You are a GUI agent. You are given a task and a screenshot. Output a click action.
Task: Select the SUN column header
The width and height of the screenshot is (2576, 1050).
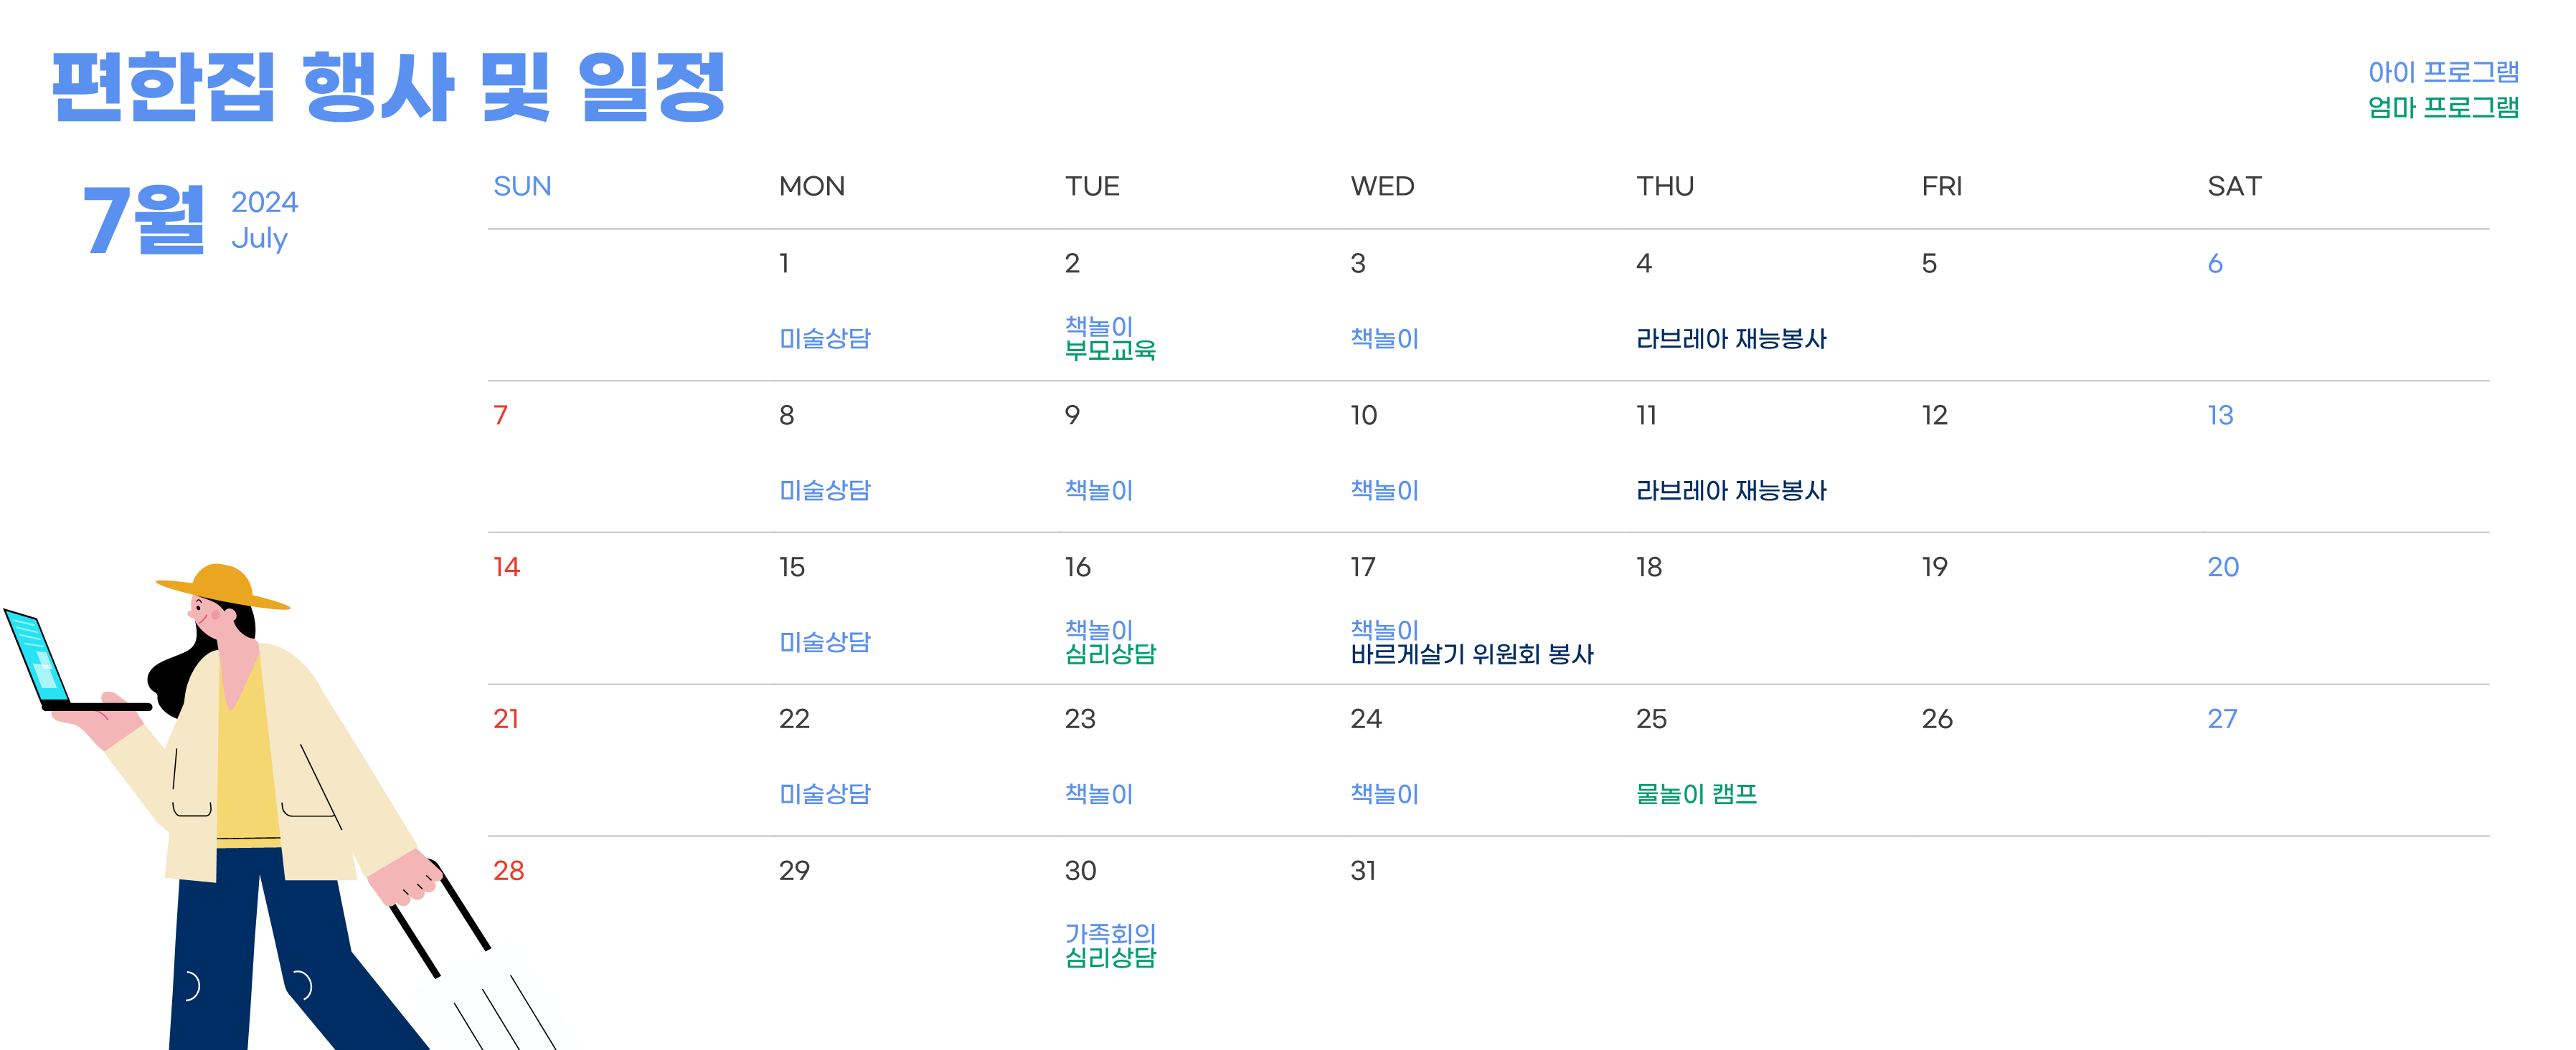[522, 186]
